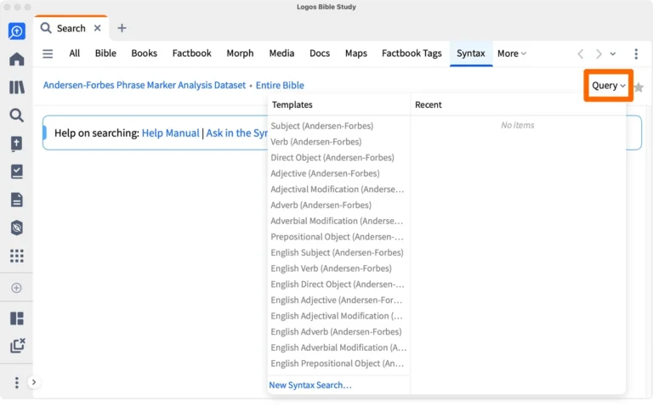Open the shield icon in the sidebar

pos(17,228)
